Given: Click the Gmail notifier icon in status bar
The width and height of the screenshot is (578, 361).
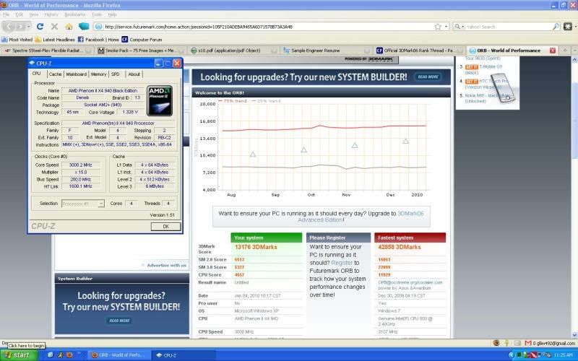Looking at the screenshot, I should pos(528,343).
